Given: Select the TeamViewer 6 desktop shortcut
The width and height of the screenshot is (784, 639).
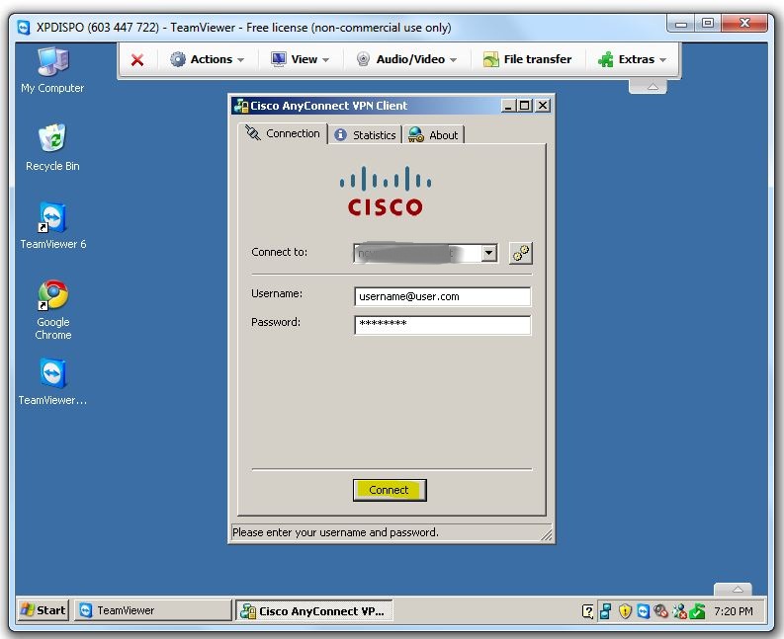Looking at the screenshot, I should tap(52, 225).
